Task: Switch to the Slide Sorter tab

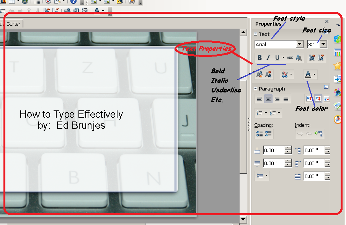Action: pos(11,24)
